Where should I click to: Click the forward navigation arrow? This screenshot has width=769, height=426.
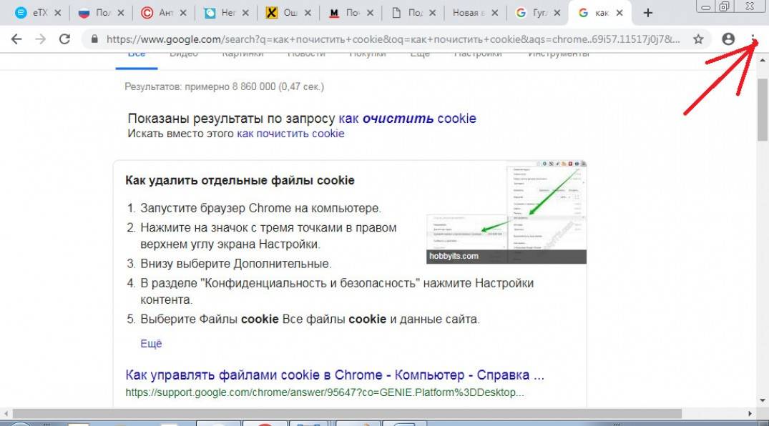coord(40,39)
